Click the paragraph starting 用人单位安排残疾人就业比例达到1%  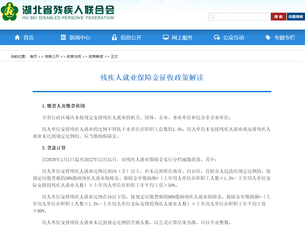[x=152, y=178]
